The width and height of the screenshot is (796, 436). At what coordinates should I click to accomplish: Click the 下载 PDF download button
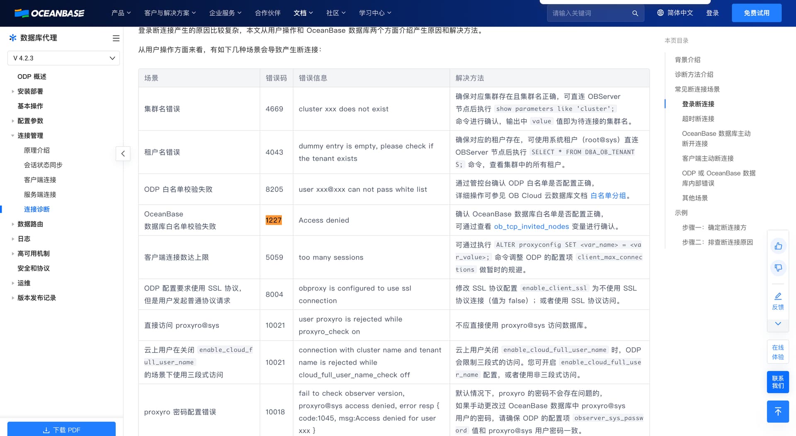pyautogui.click(x=61, y=429)
